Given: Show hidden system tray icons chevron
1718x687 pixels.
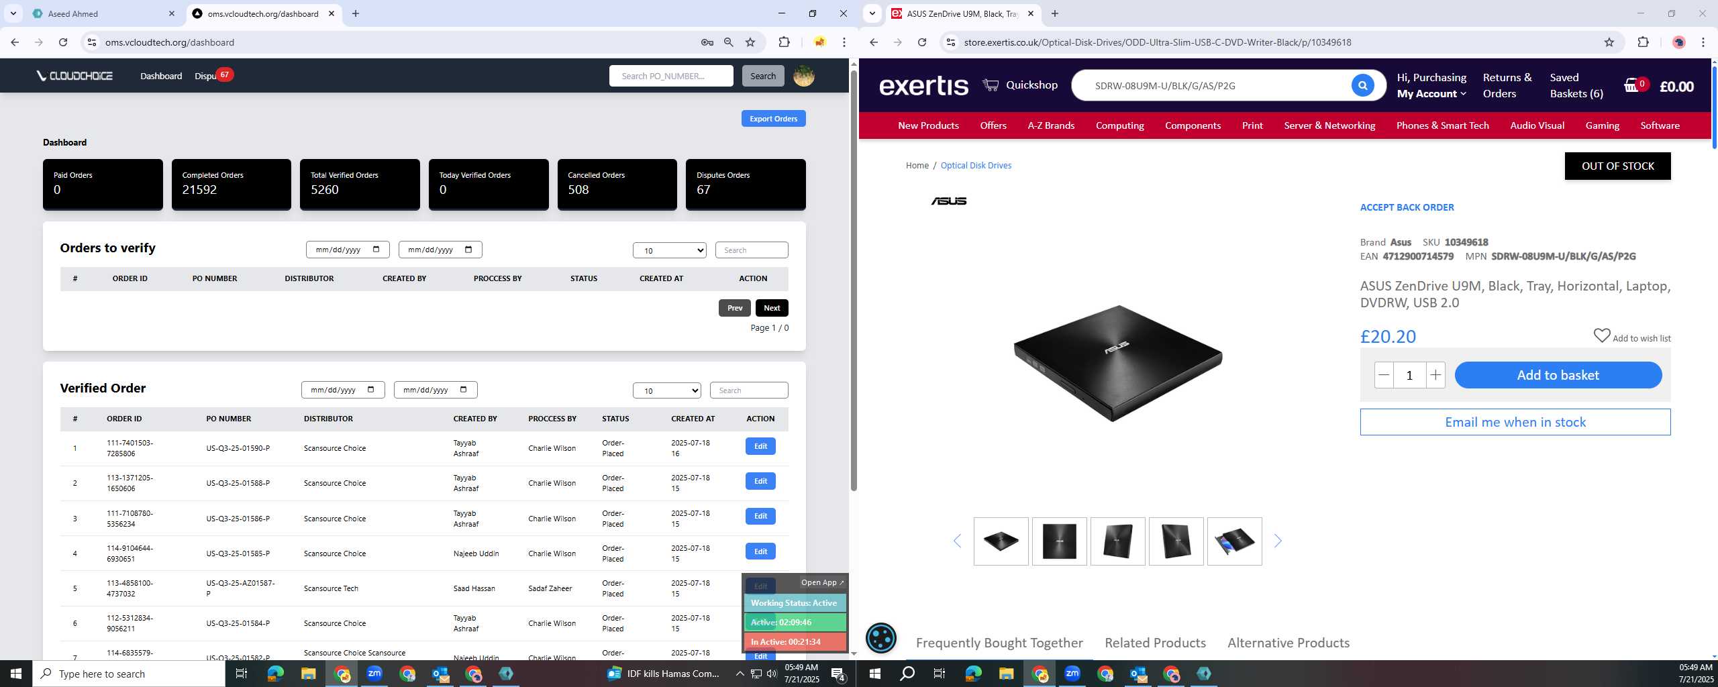Looking at the screenshot, I should (x=740, y=674).
